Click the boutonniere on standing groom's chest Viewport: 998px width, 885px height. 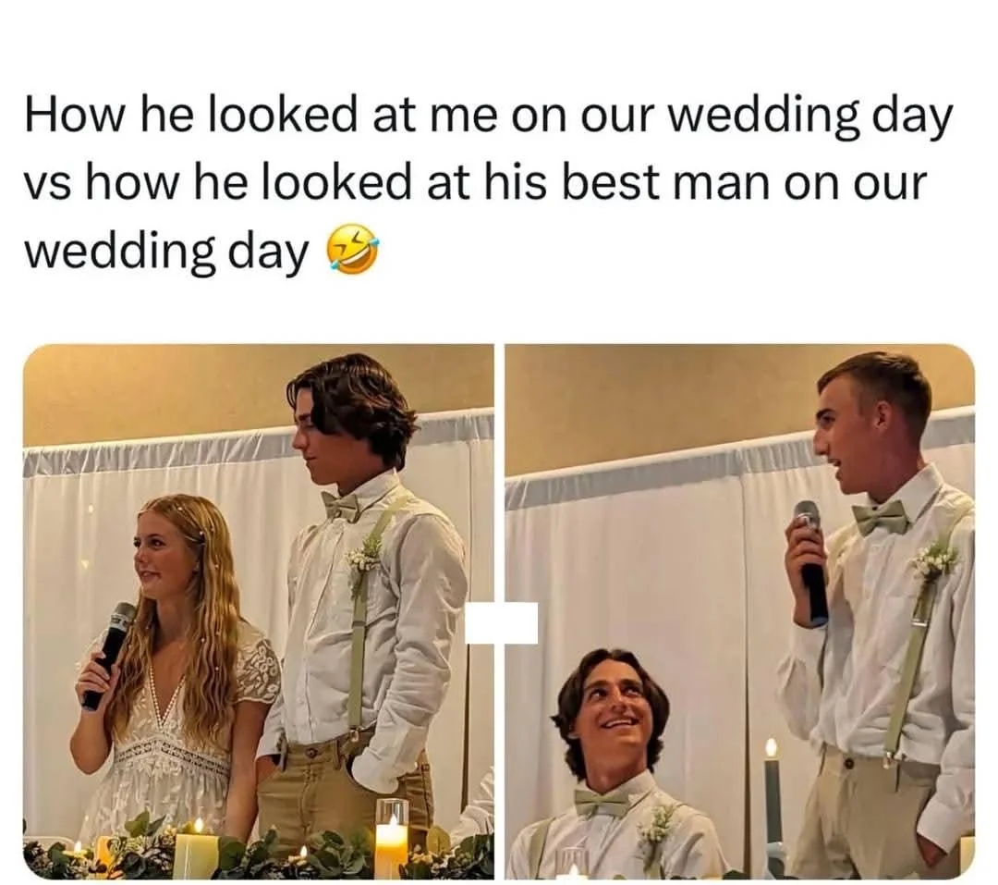coord(365,554)
